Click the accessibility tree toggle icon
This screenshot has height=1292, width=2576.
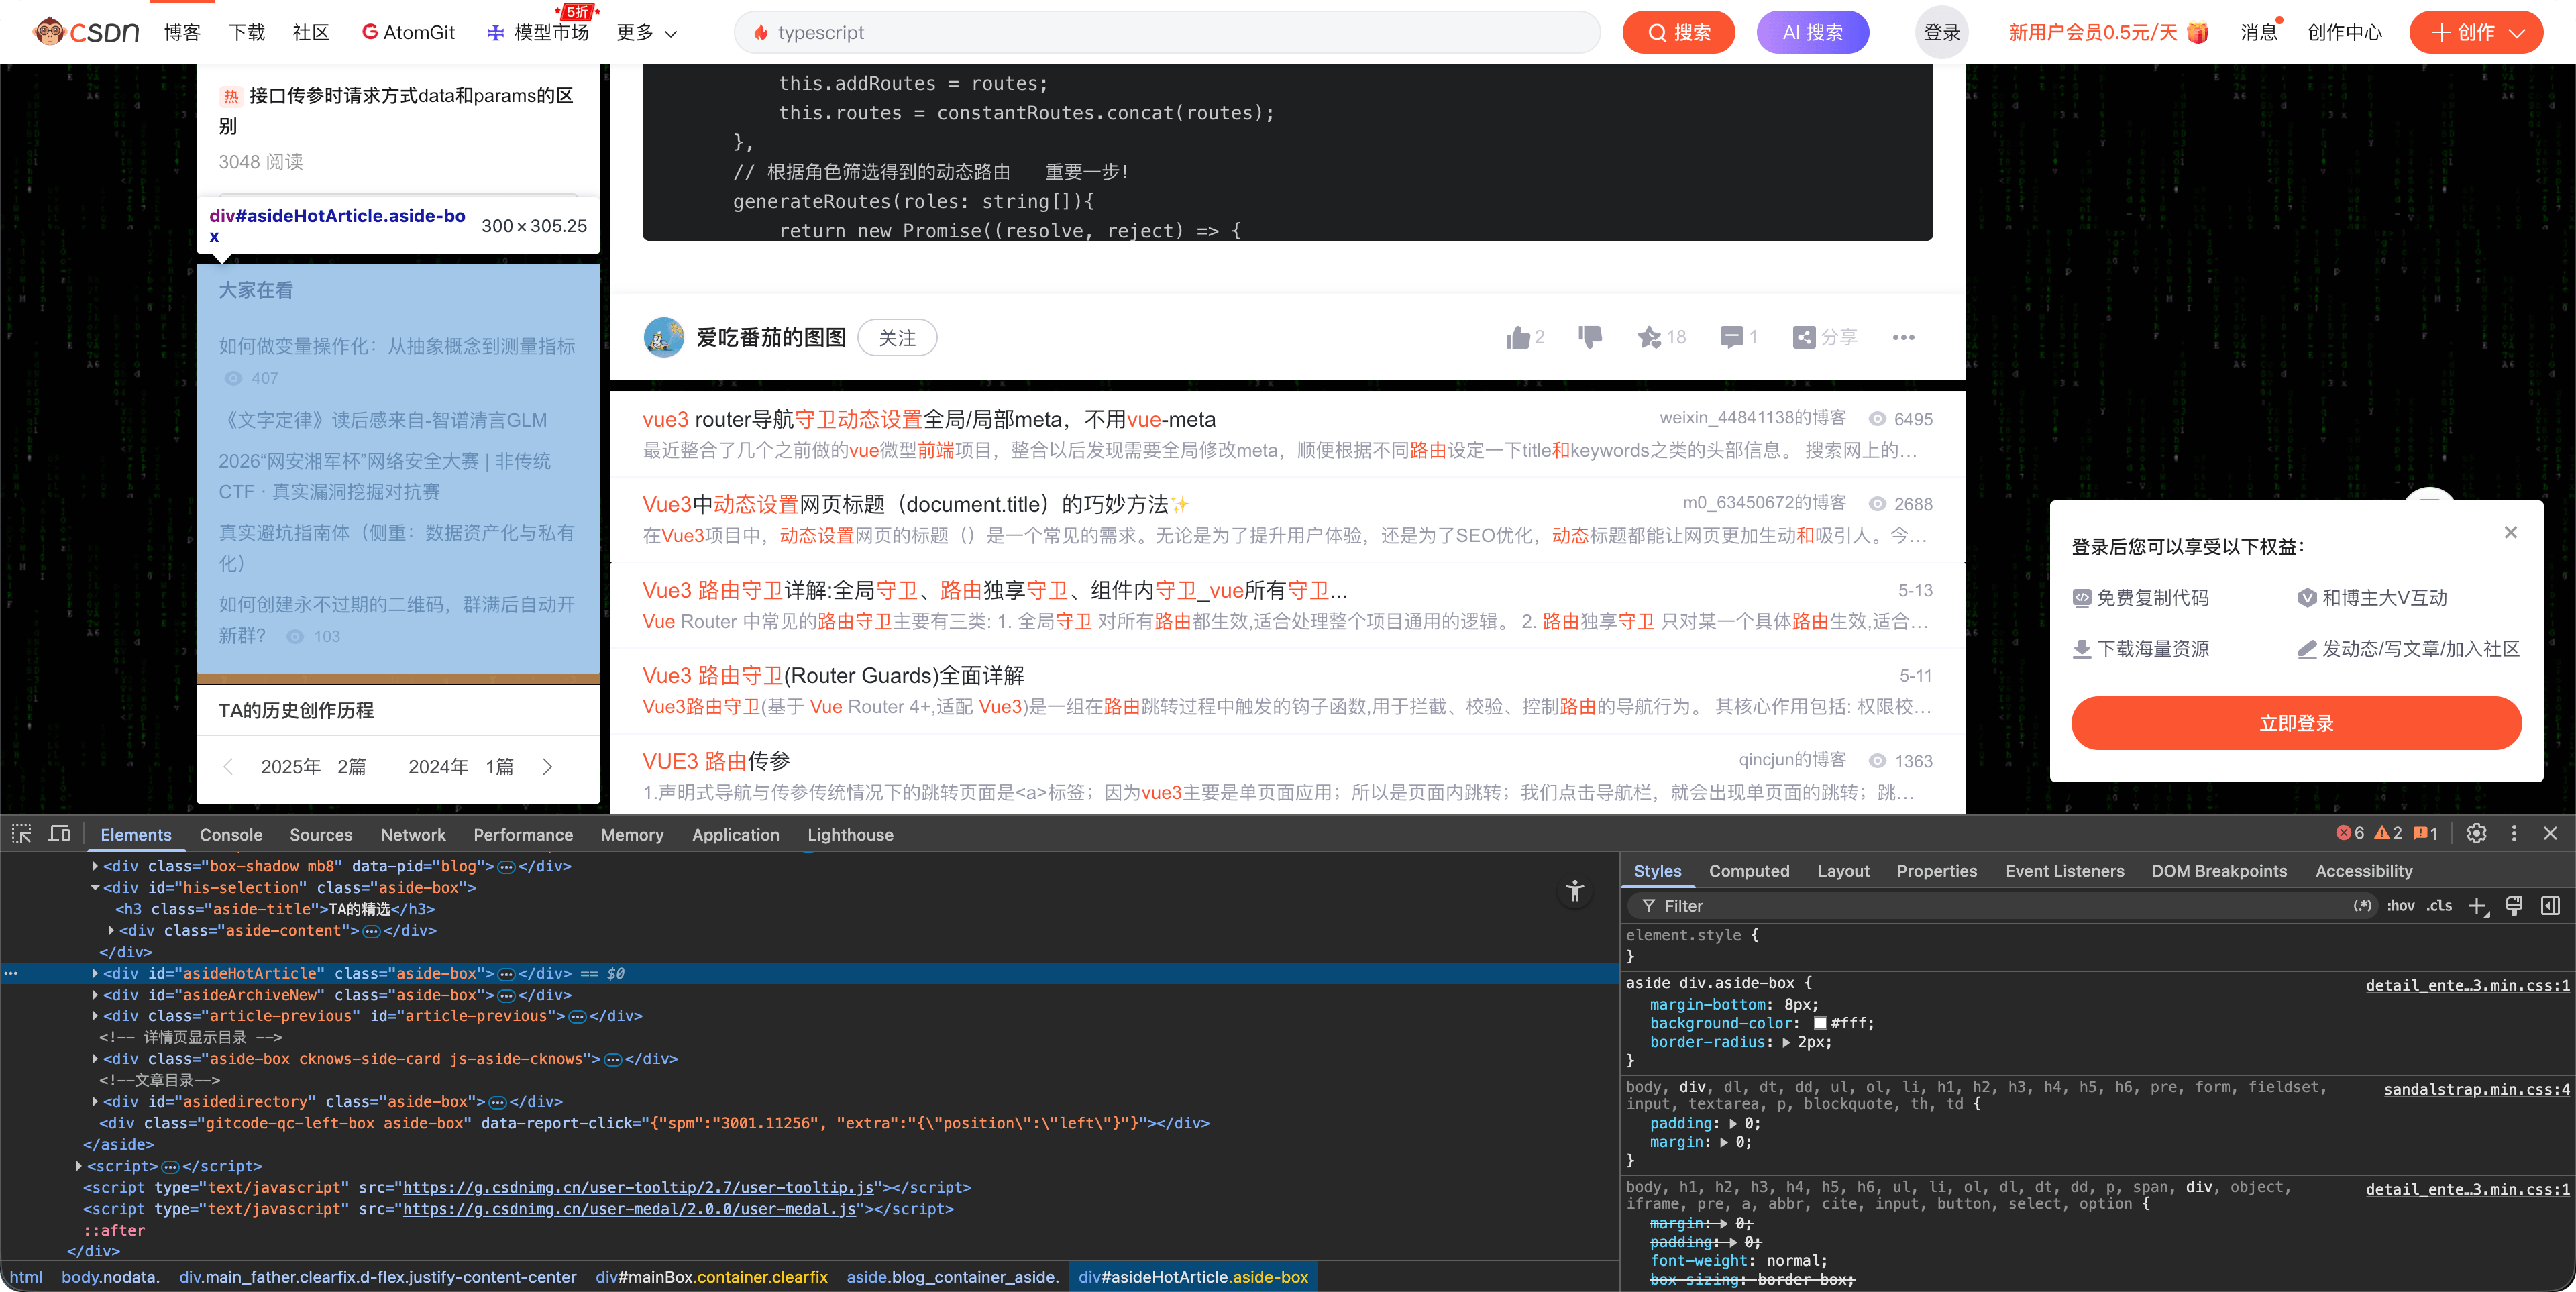(1575, 890)
